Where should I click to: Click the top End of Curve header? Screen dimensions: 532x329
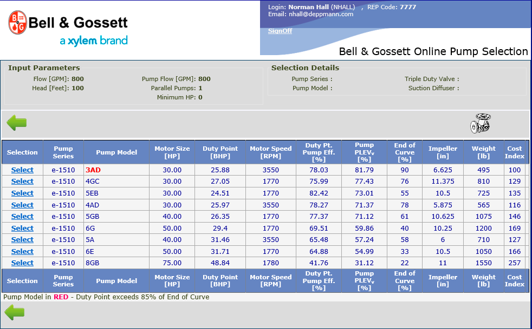pyautogui.click(x=405, y=152)
